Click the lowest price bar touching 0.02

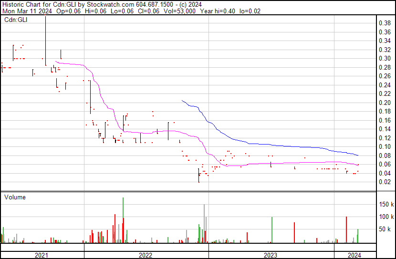[x=199, y=176]
